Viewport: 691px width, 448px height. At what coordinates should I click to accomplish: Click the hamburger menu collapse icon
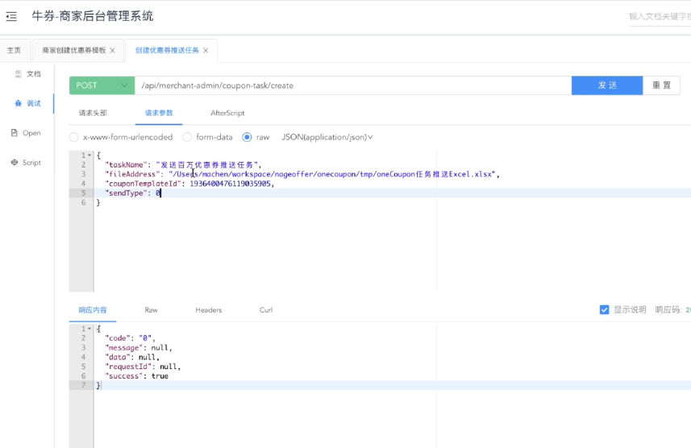point(11,16)
